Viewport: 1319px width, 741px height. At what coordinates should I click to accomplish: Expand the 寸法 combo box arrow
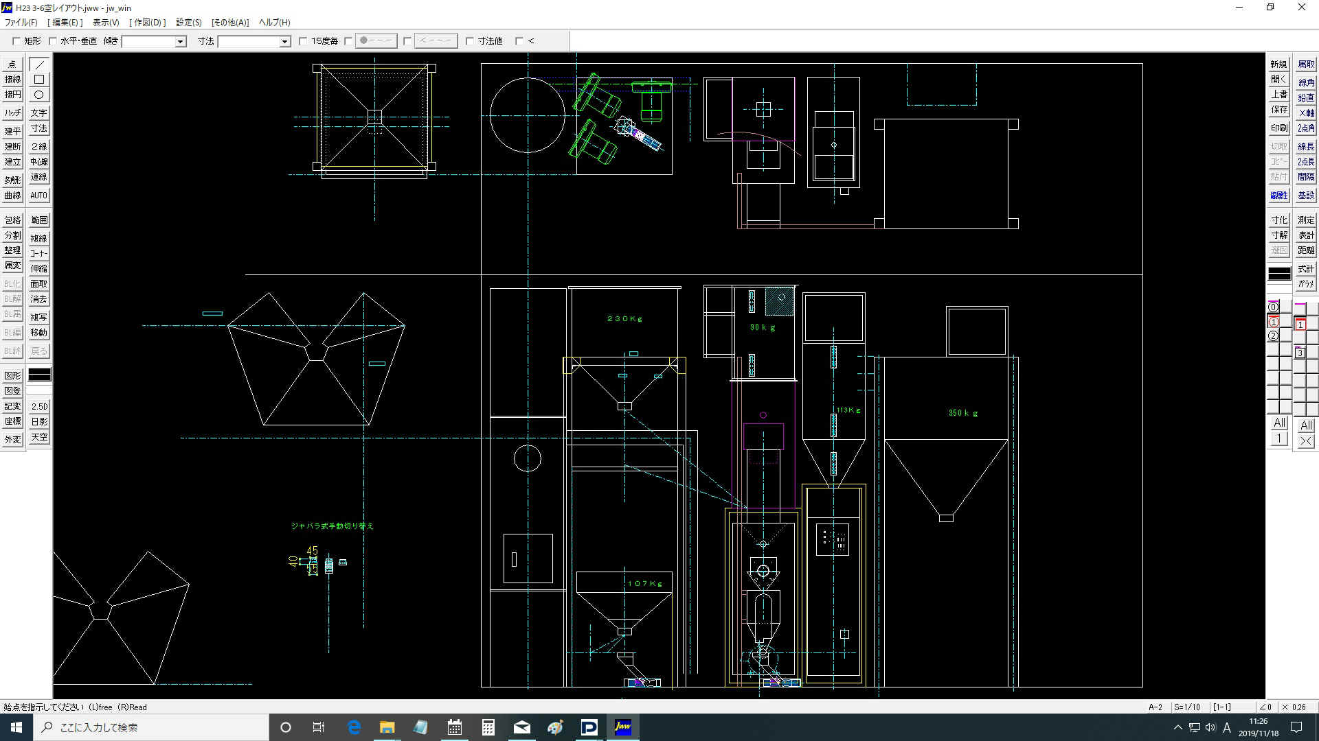click(284, 42)
